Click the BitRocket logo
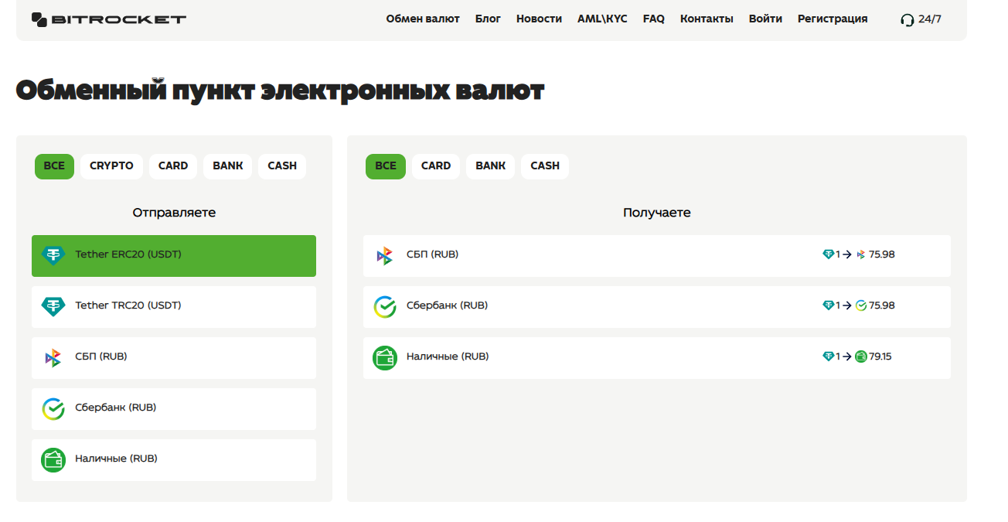1008x522 pixels. [x=109, y=19]
